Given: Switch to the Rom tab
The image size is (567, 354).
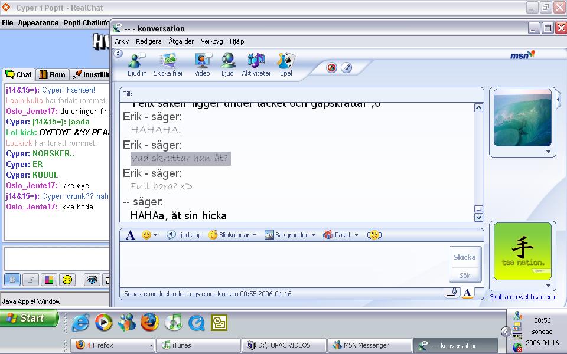Looking at the screenshot, I should click(53, 75).
